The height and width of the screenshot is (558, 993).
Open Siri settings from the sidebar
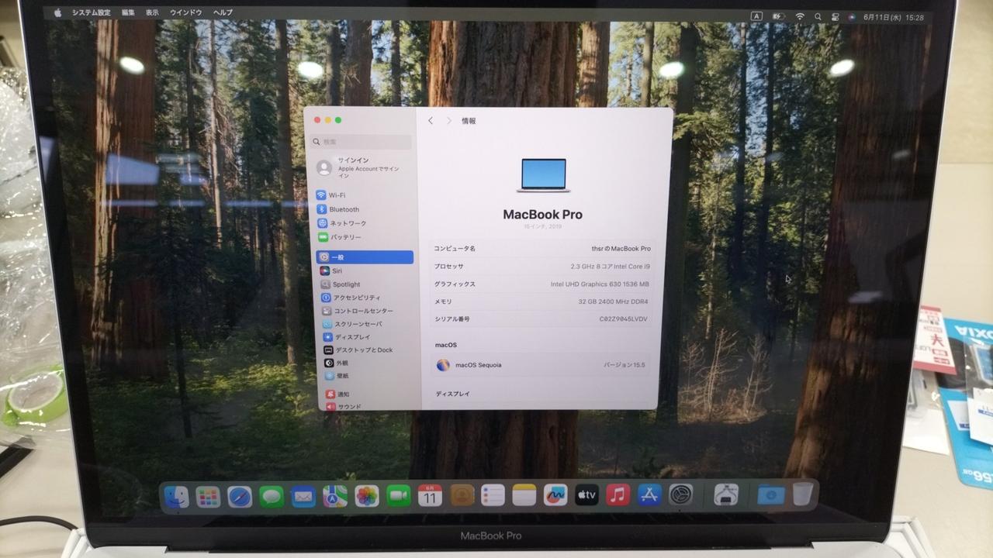(337, 271)
